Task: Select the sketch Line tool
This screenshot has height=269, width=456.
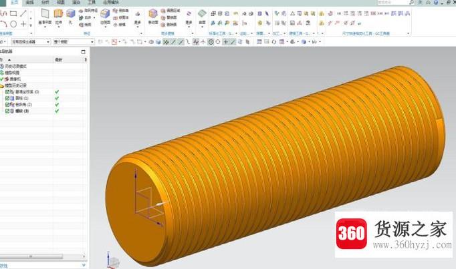Action: [23, 13]
